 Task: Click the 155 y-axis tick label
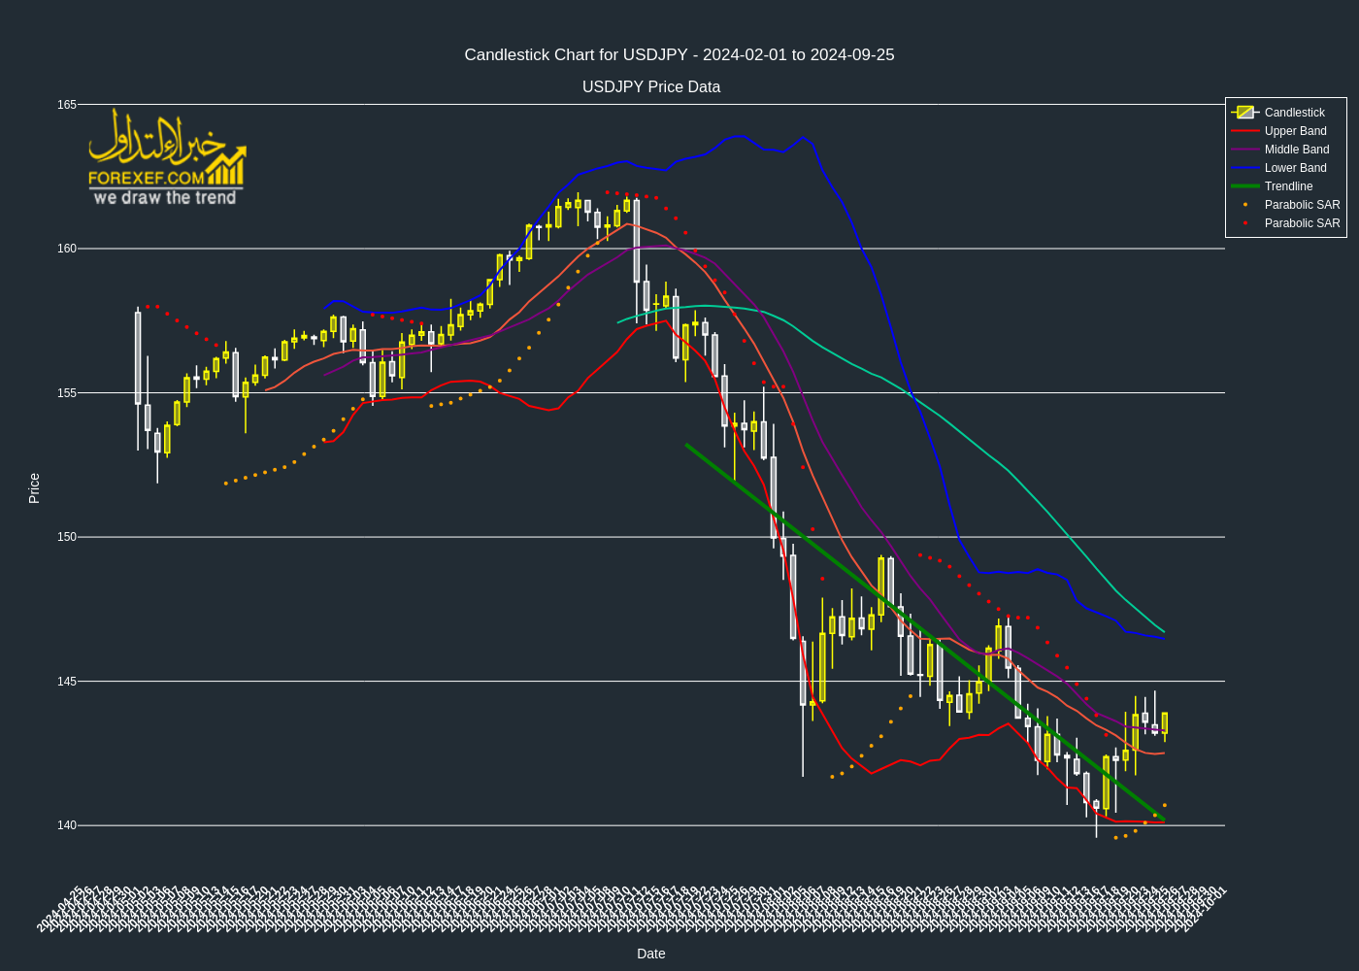pyautogui.click(x=66, y=393)
